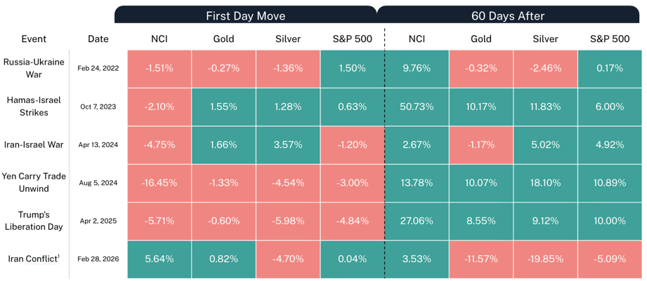Select the 18.10% Silver value cell
Viewport: 647px width, 281px height.
tap(544, 183)
